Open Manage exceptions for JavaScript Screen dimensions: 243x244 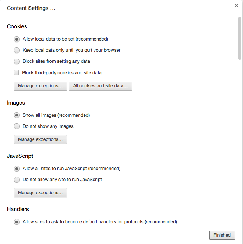40,193
